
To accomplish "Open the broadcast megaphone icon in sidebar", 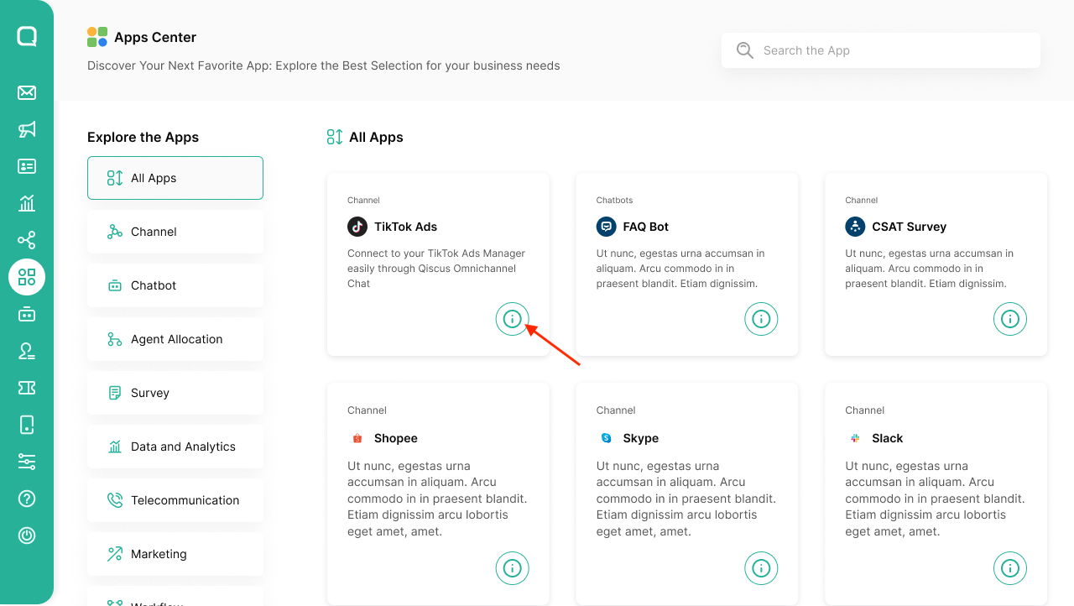I will [27, 129].
